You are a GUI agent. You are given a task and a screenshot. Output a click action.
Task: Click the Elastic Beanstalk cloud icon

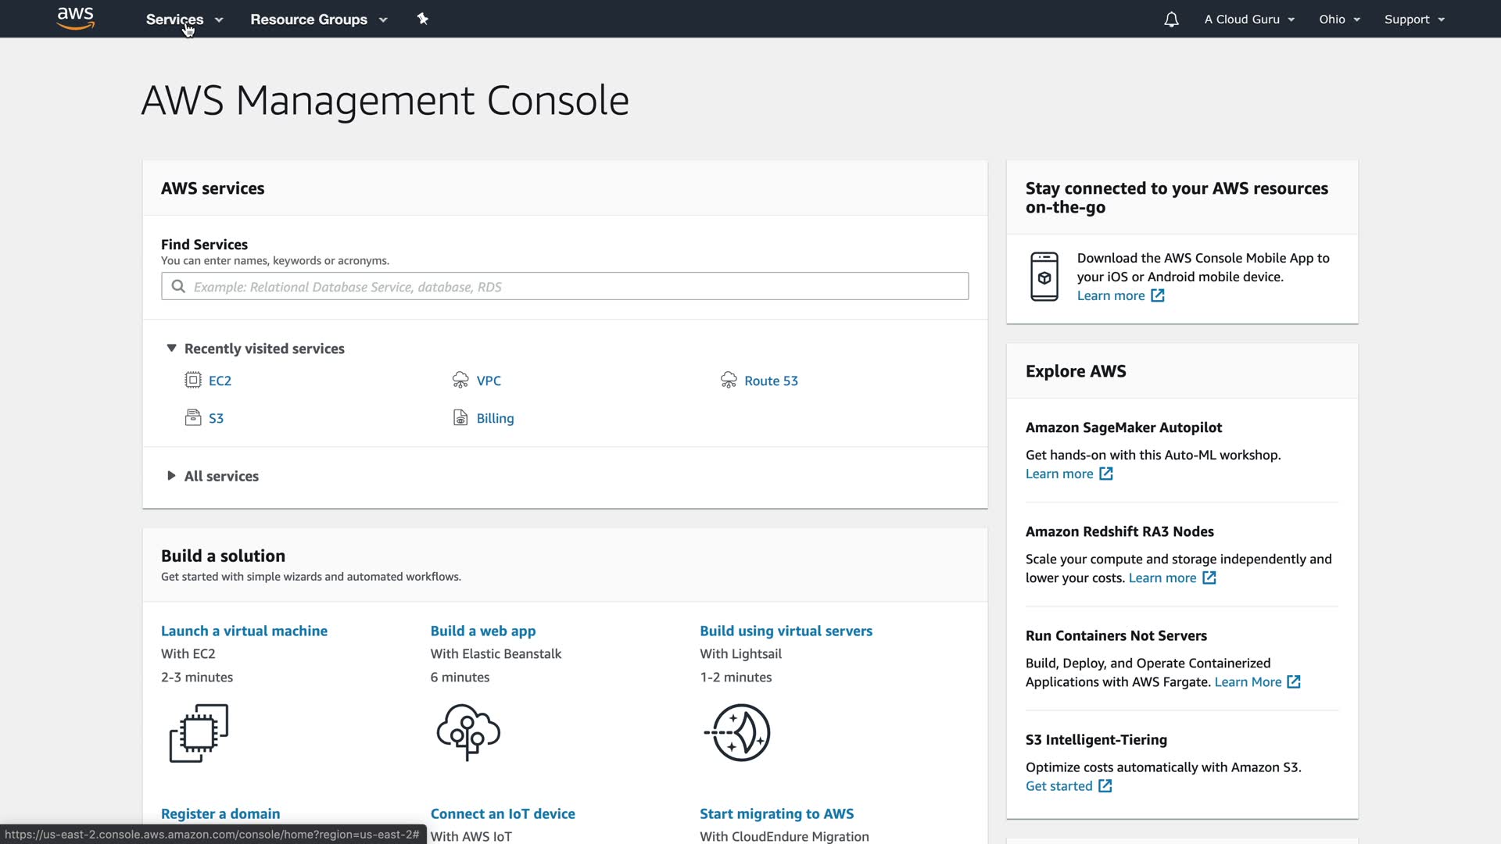468,732
